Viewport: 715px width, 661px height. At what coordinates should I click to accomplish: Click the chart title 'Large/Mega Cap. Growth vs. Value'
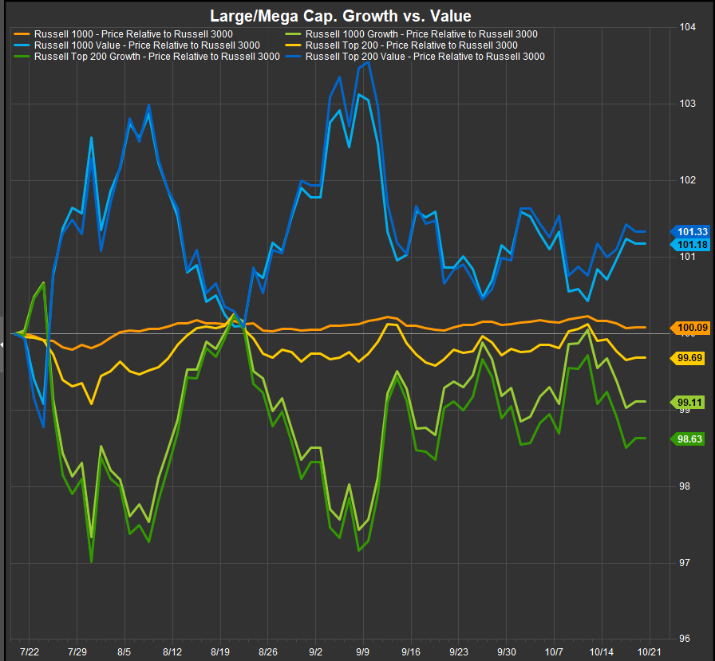[x=340, y=16]
